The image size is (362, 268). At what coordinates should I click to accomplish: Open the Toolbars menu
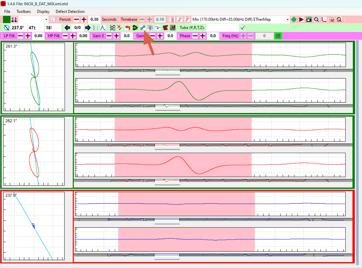[x=24, y=12]
